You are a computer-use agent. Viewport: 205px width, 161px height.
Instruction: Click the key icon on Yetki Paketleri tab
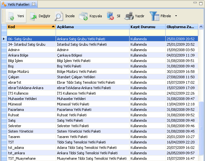click(x=4, y=4)
